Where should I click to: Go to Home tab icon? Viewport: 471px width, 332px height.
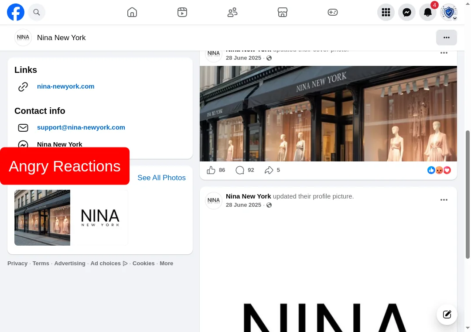[132, 12]
